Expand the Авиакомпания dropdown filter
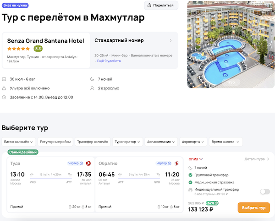The width and height of the screenshot is (275, 221). pyautogui.click(x=161, y=142)
